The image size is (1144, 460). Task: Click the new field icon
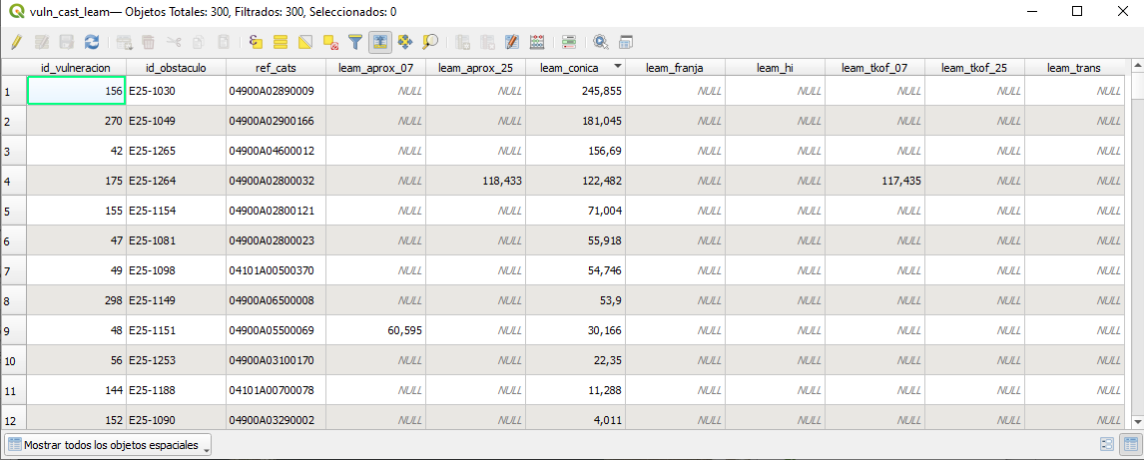pyautogui.click(x=462, y=42)
